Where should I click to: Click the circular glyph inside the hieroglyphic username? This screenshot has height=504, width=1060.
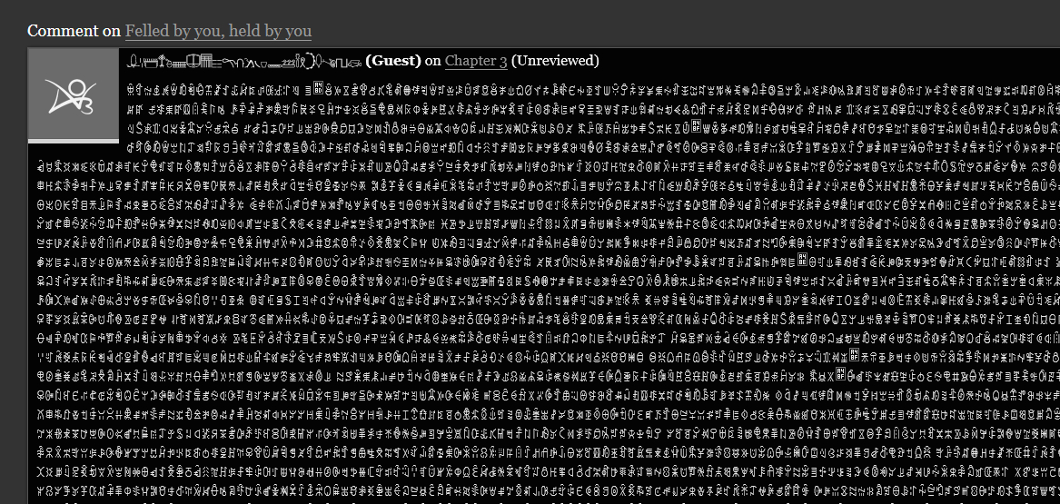[x=311, y=62]
